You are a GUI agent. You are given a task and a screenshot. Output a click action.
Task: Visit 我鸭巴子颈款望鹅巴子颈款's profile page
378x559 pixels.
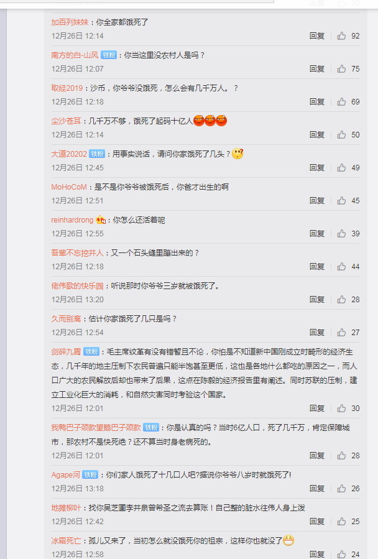96,427
